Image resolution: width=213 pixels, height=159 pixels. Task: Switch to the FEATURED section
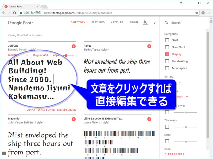[98, 23]
